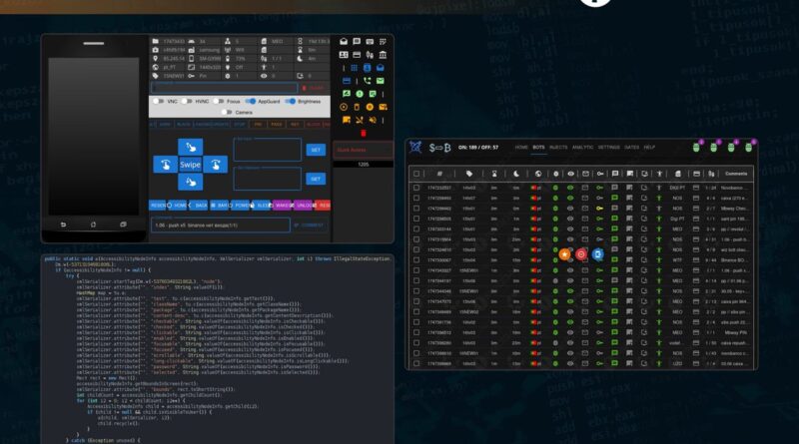Click the orange star floating button
The height and width of the screenshot is (444, 799).
[564, 254]
